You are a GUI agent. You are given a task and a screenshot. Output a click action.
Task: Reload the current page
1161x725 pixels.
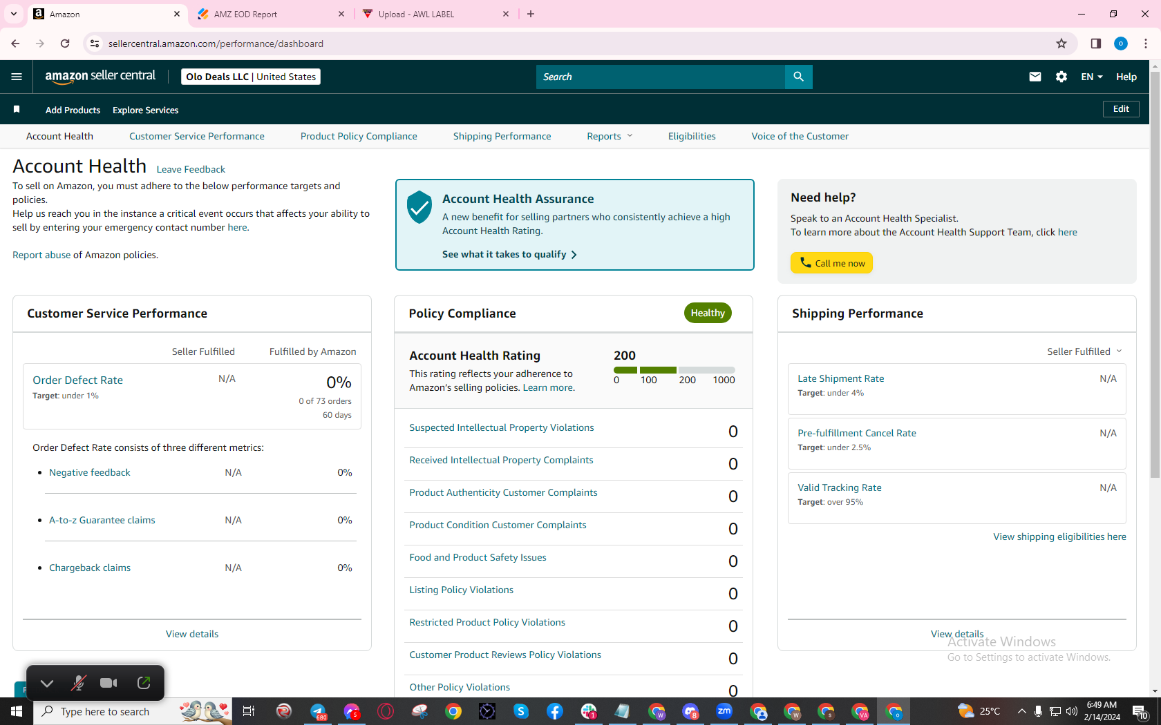coord(65,43)
